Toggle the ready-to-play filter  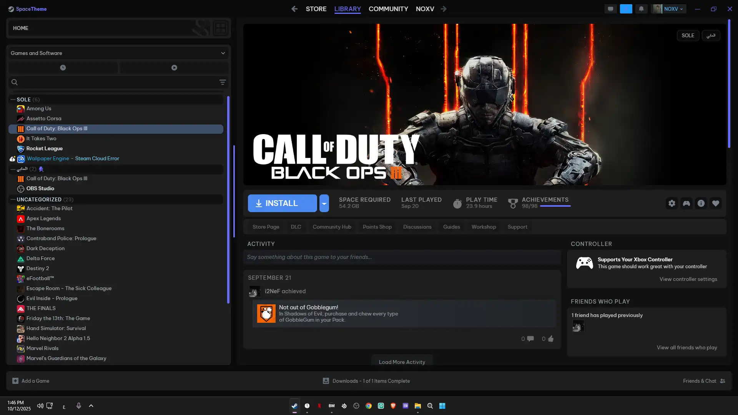point(174,68)
